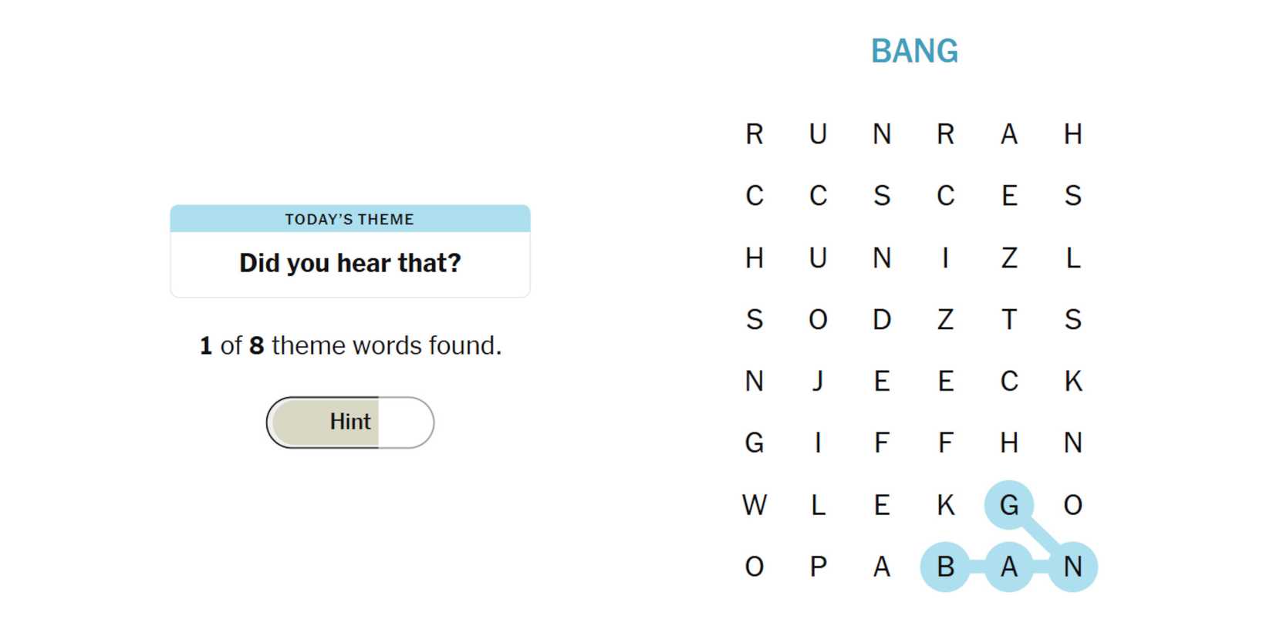The image size is (1273, 636).
Task: Select the letter W in the grid
Action: tap(755, 505)
